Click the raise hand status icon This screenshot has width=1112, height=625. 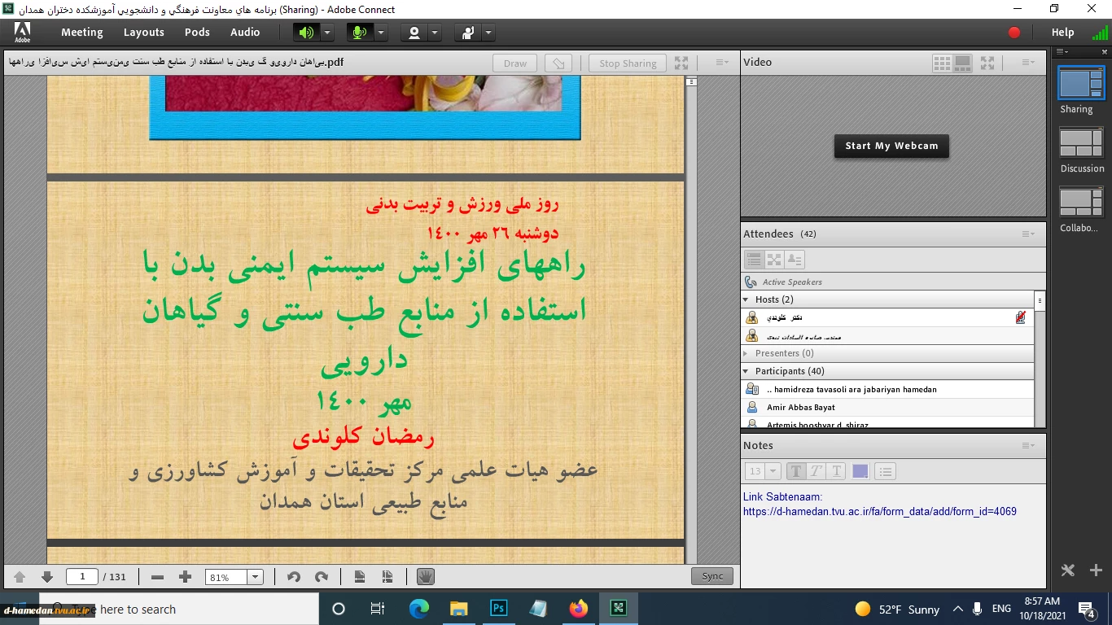(468, 33)
